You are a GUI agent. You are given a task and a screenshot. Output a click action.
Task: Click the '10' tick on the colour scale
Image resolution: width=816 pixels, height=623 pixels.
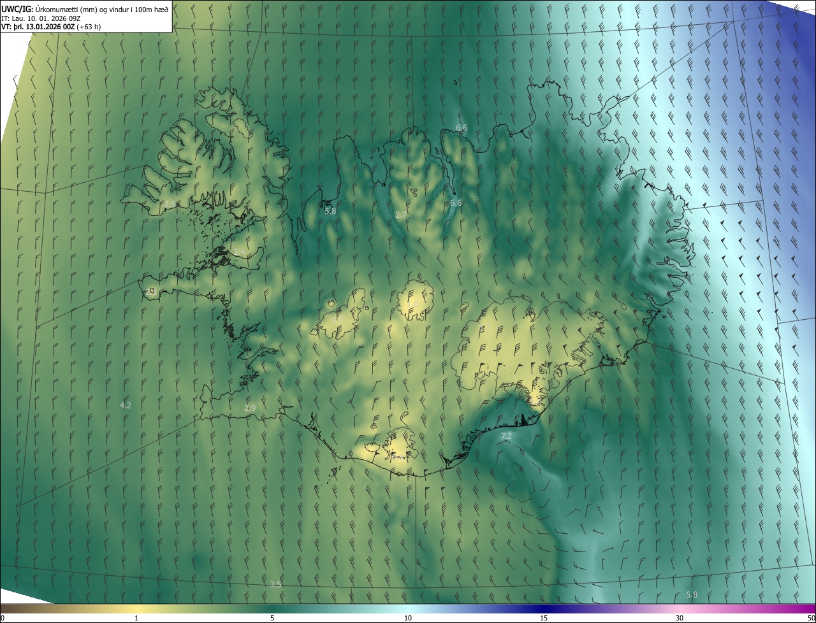point(408,619)
